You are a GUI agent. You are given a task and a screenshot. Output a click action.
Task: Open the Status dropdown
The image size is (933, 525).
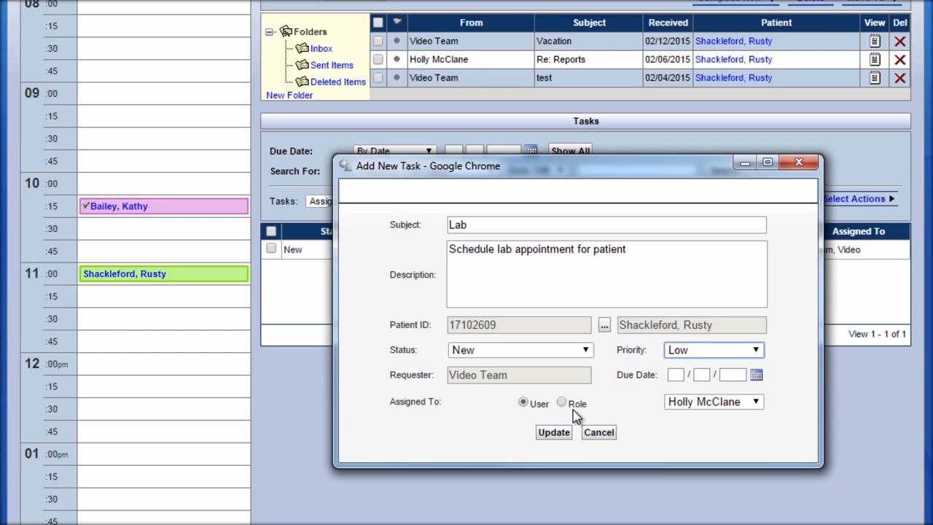click(x=520, y=350)
